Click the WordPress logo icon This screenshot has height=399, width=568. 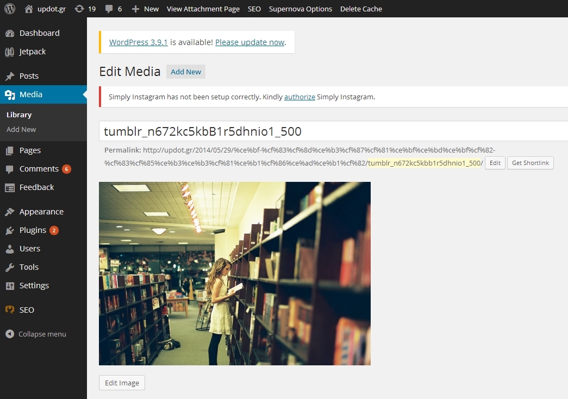click(x=10, y=9)
